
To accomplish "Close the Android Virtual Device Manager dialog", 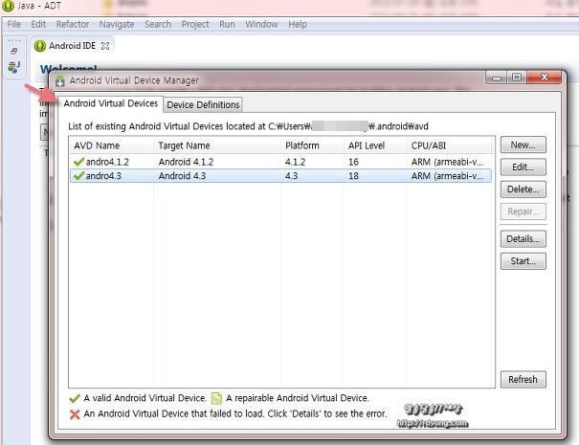I will pyautogui.click(x=544, y=78).
